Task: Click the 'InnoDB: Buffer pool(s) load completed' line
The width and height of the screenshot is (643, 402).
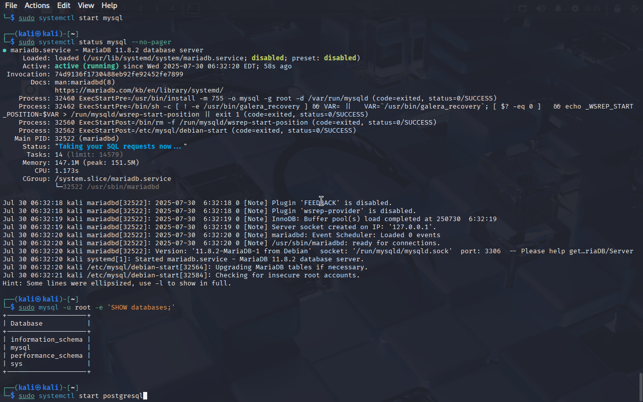Action: pyautogui.click(x=250, y=219)
